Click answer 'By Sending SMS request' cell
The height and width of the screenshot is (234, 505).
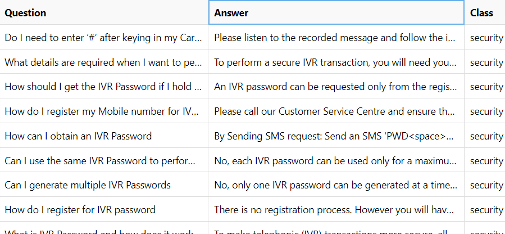336,136
